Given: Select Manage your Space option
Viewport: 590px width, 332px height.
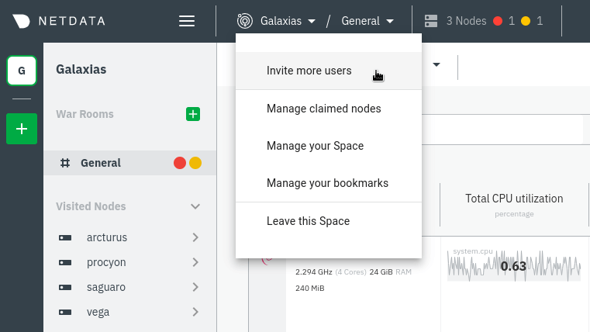Looking at the screenshot, I should (315, 146).
